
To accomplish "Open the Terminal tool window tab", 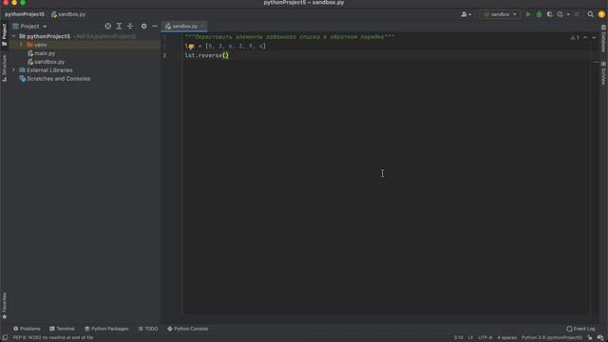I will click(62, 329).
